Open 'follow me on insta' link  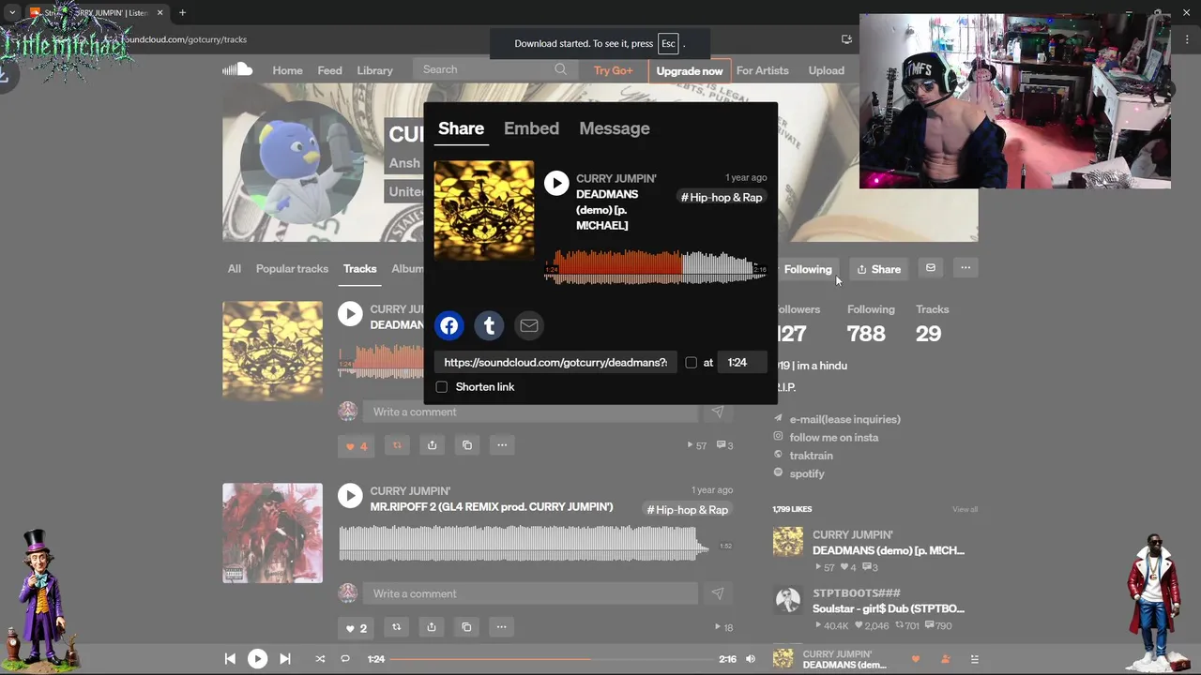[834, 438]
